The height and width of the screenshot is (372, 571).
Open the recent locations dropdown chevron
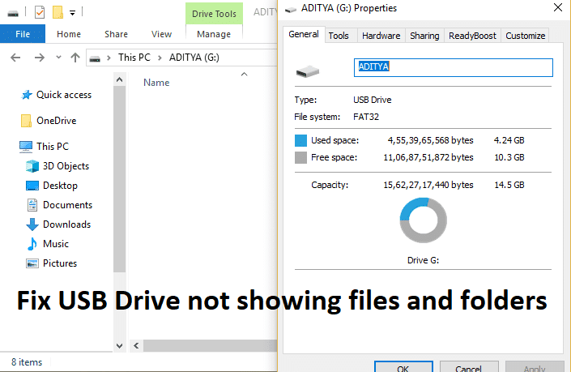pos(58,58)
